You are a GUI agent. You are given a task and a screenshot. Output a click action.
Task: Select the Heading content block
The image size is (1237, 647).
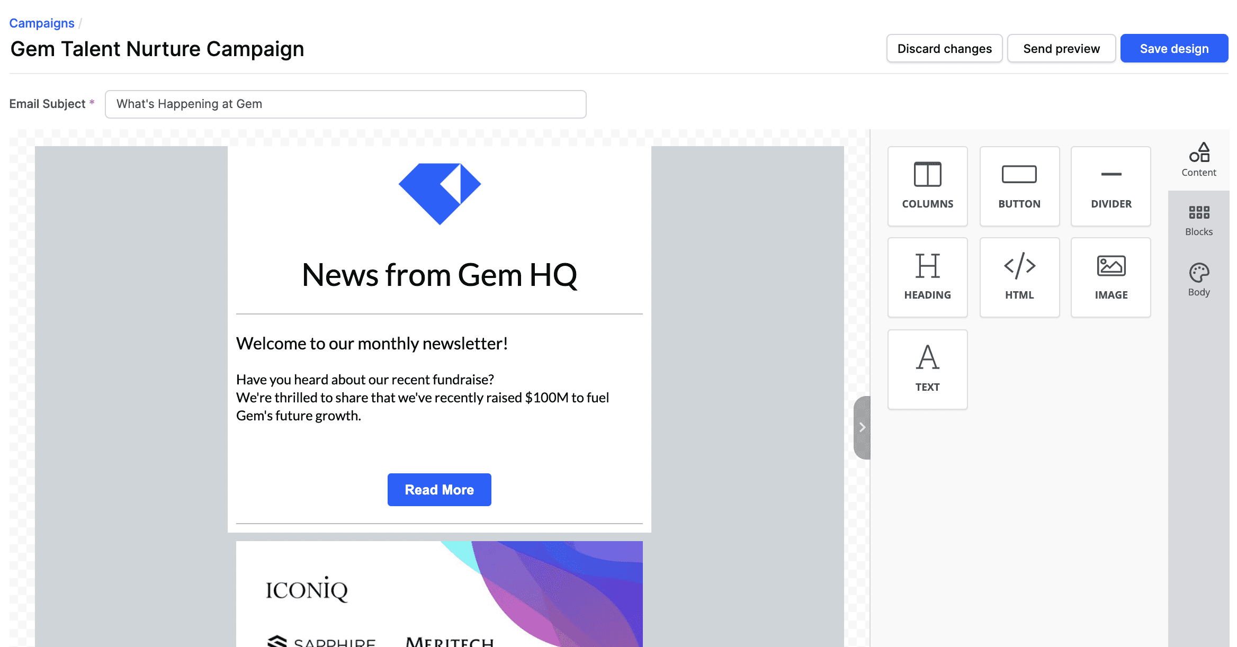click(927, 277)
